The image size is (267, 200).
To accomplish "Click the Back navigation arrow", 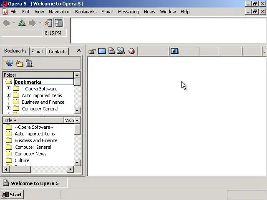I will click(x=7, y=23).
